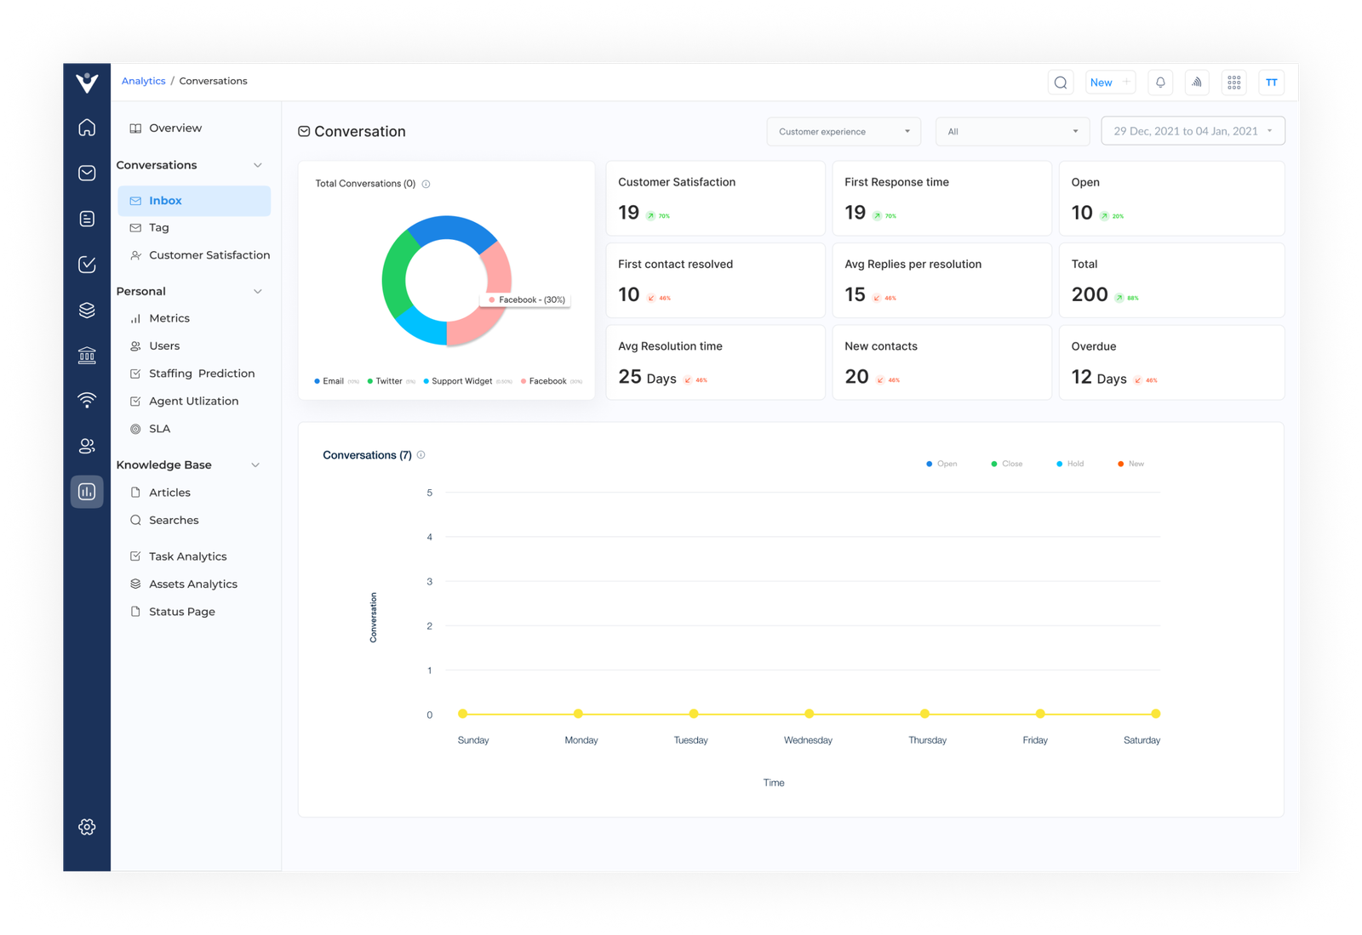1362x935 pixels.
Task: Open the date range picker dropdown
Action: [x=1193, y=131]
